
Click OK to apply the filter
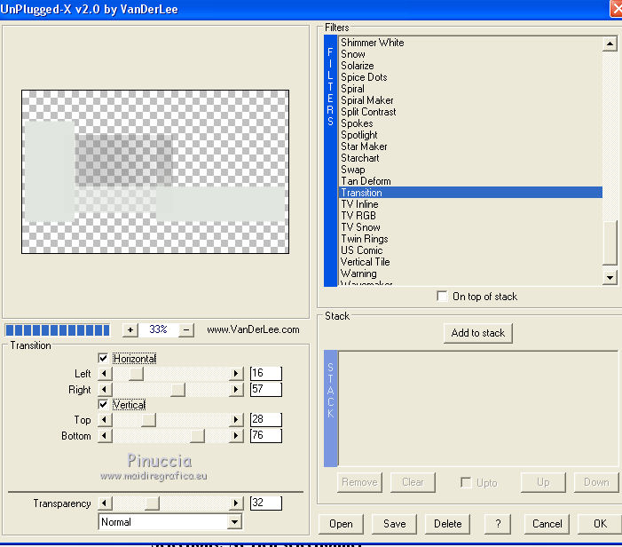(600, 524)
